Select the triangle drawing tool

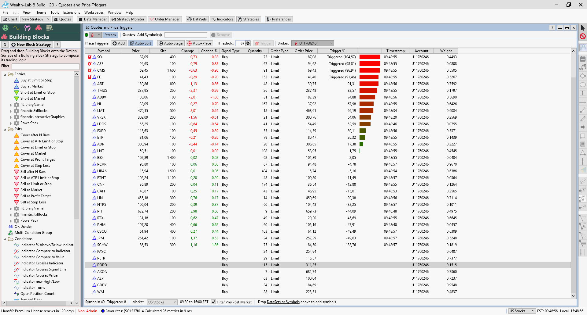point(583,153)
